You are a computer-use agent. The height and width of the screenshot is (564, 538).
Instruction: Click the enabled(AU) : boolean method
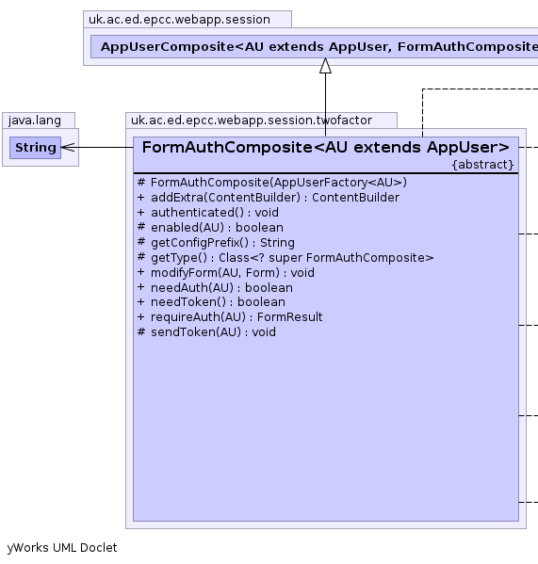click(210, 228)
